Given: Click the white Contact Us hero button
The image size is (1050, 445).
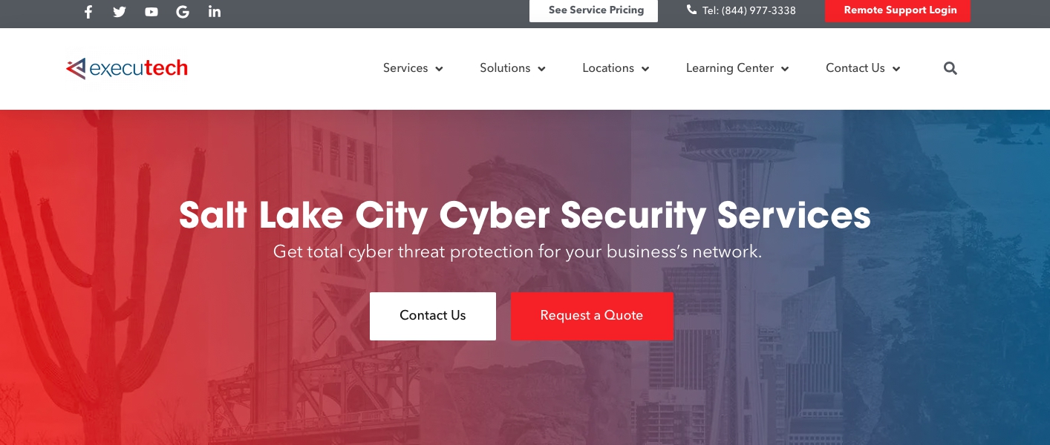Looking at the screenshot, I should 433,316.
